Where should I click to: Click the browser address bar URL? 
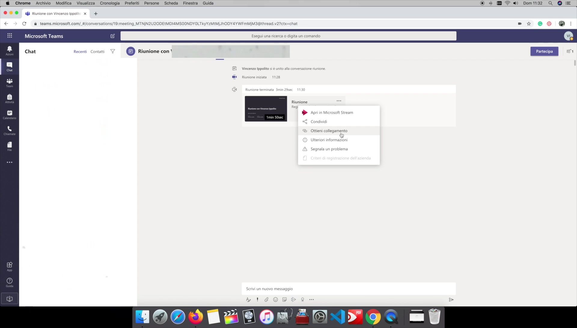[169, 23]
